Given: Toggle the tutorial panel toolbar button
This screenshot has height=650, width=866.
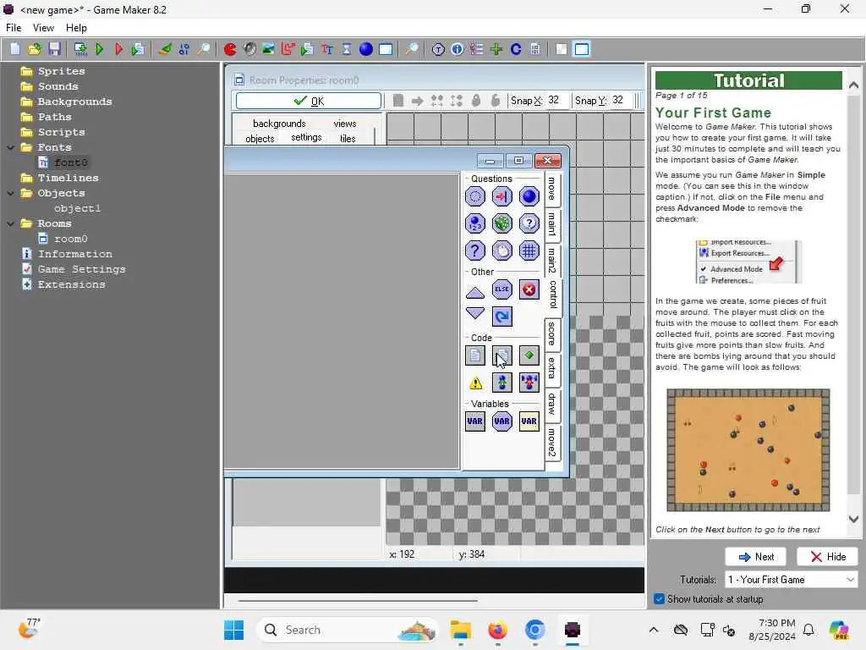Looking at the screenshot, I should click(582, 49).
